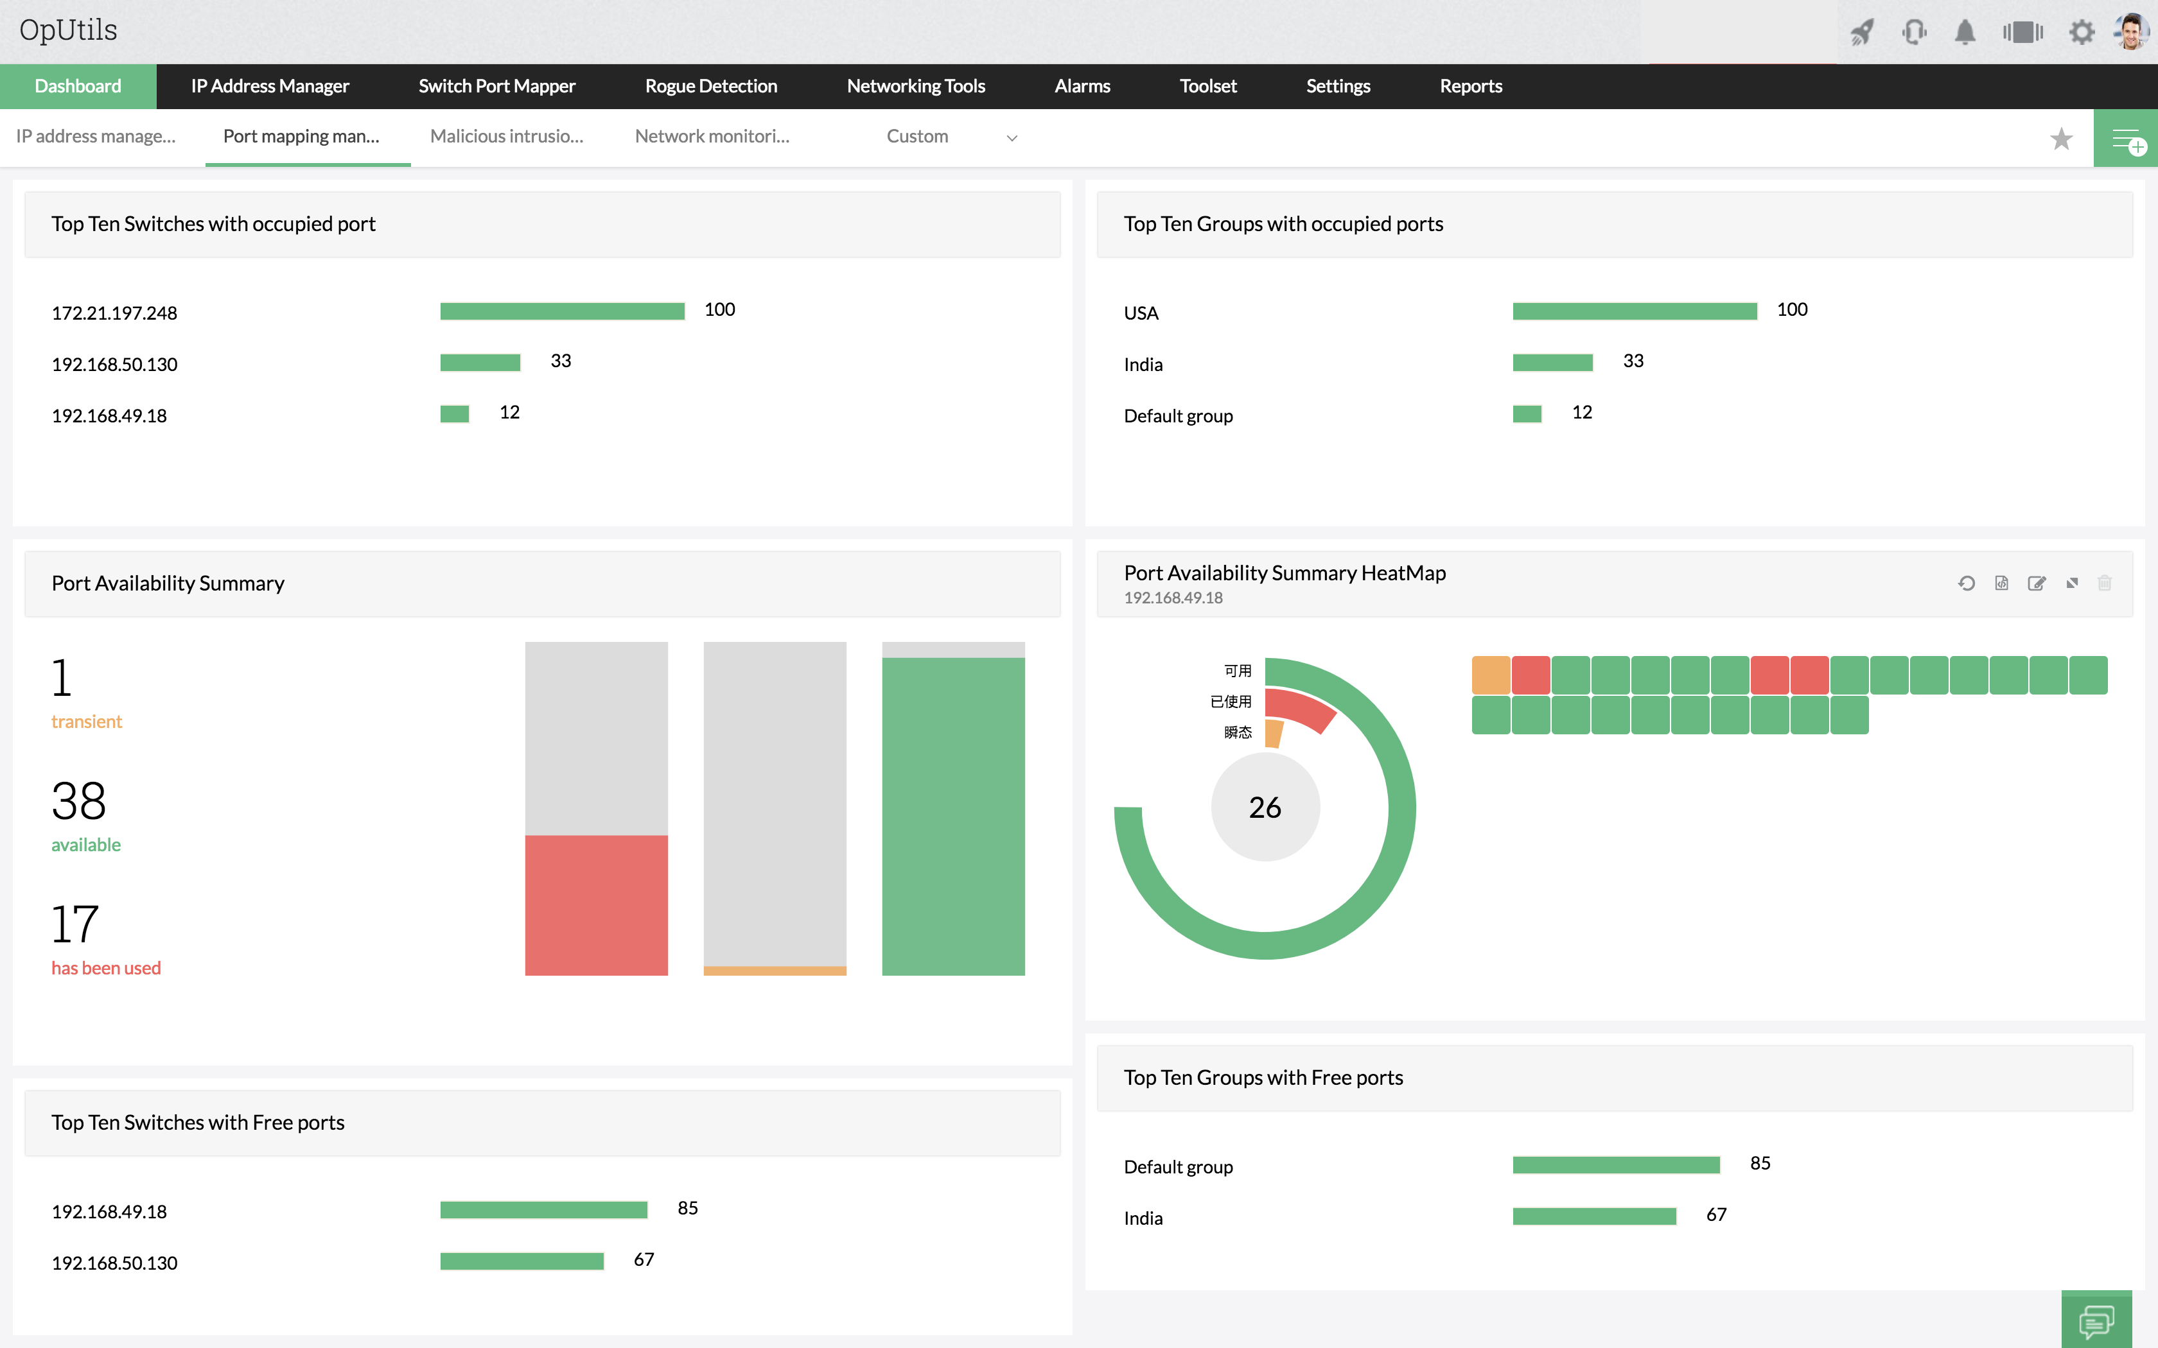This screenshot has height=1348, width=2158.
Task: Expand the Custom dashboard dropdown
Action: [x=1011, y=138]
